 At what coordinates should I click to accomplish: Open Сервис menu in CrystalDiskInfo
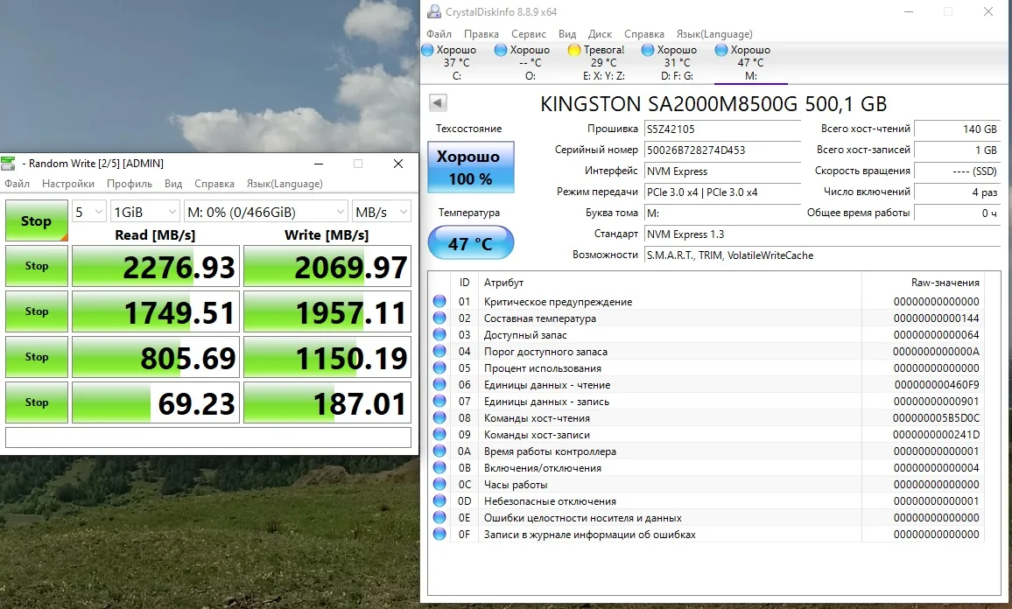pyautogui.click(x=528, y=33)
